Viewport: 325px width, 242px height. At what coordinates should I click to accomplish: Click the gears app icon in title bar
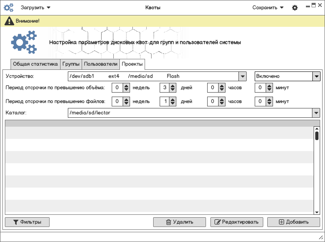point(9,8)
